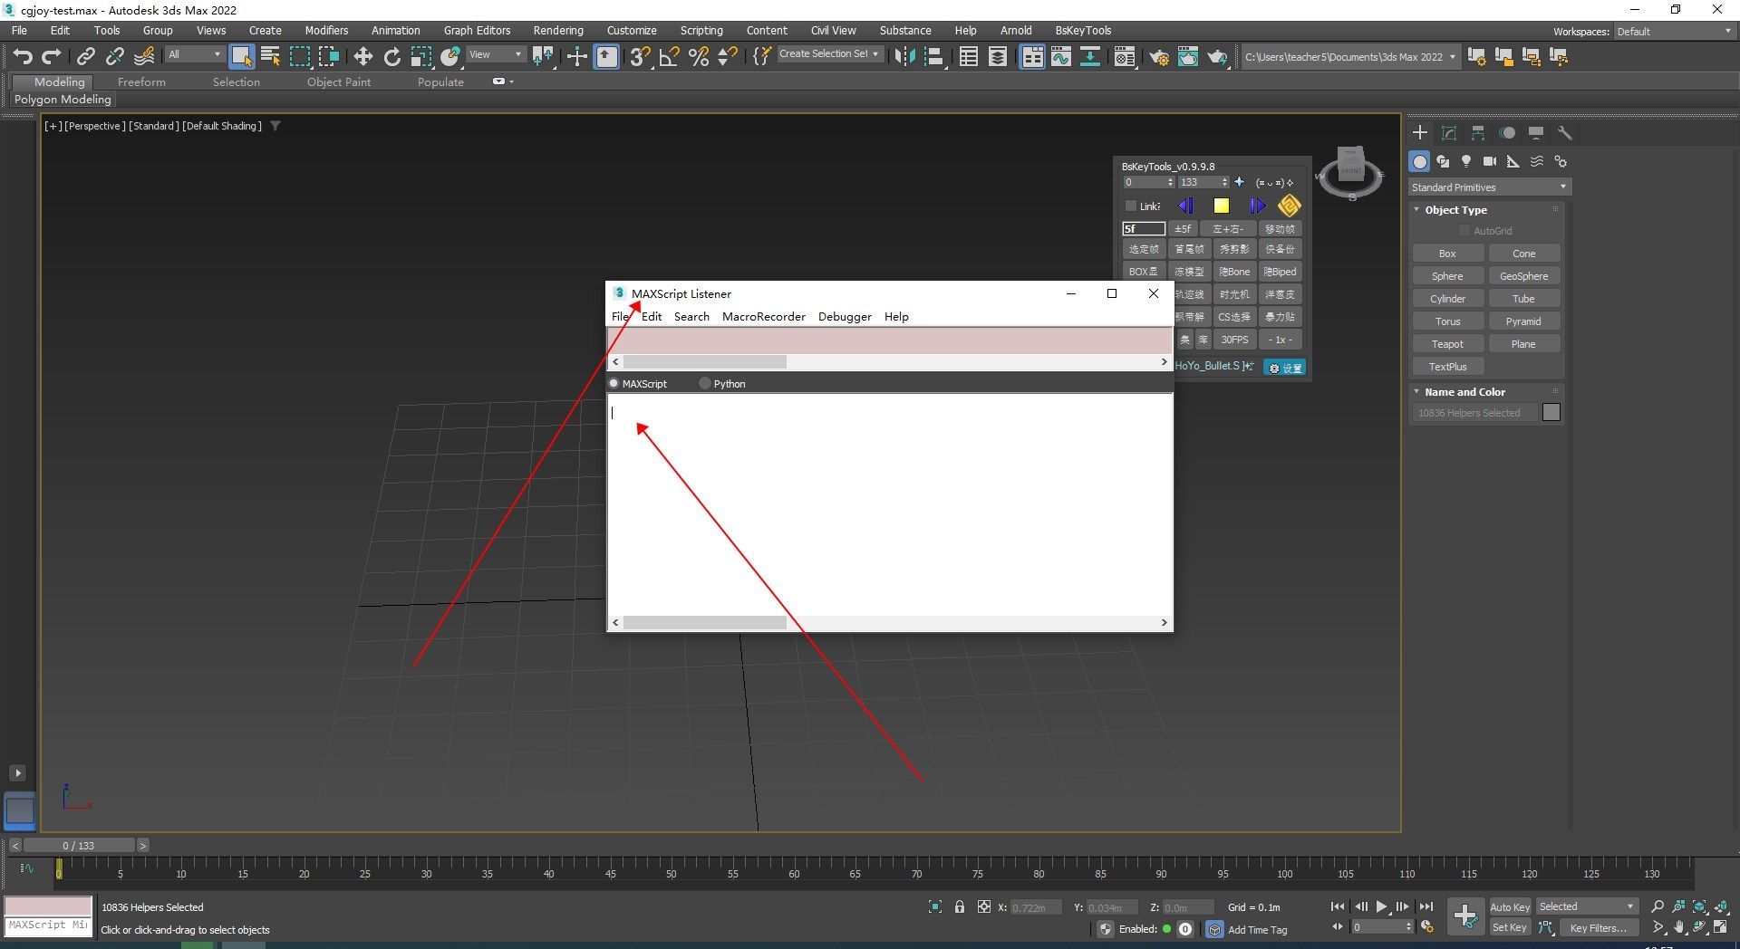Open the Render Setup teapot icon
This screenshot has height=949, width=1740.
[1158, 57]
